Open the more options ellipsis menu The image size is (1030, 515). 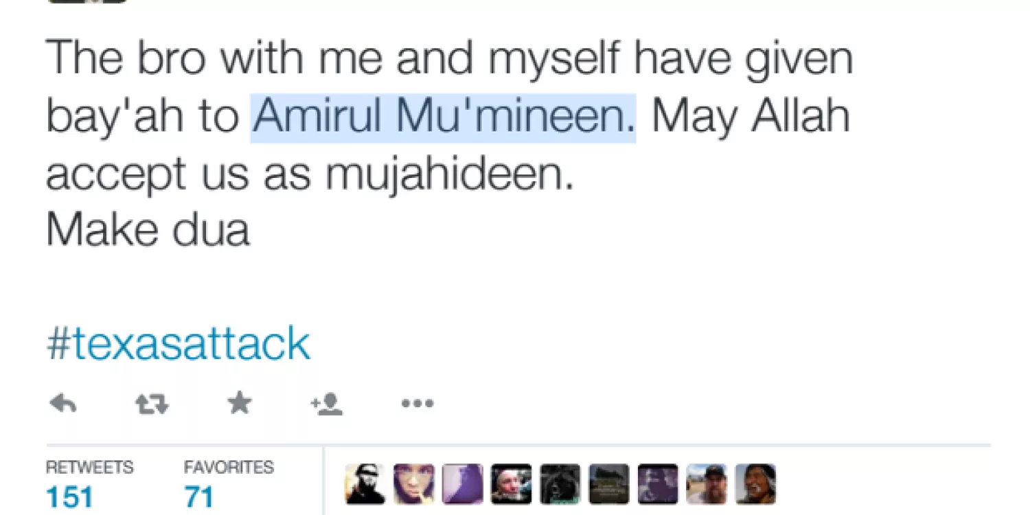[x=417, y=404]
